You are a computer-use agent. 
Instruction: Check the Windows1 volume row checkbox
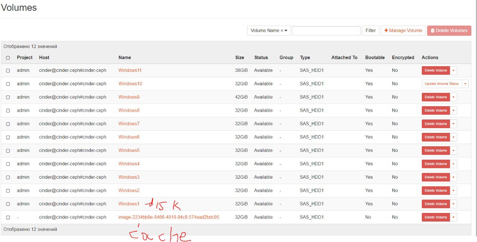point(8,204)
